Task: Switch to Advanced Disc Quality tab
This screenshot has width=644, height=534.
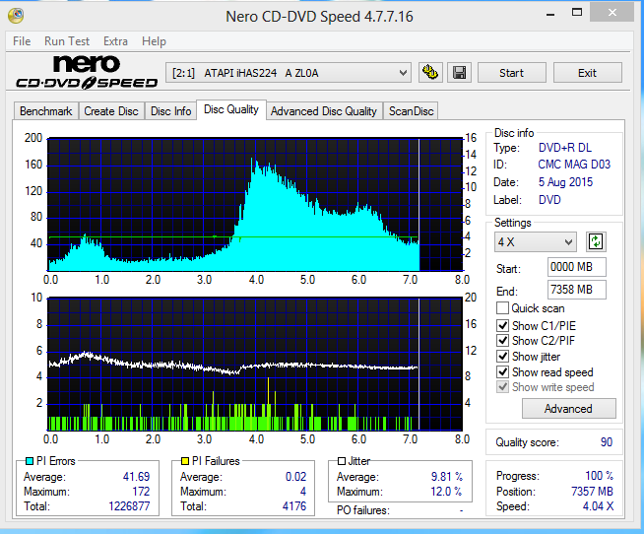Action: click(324, 111)
